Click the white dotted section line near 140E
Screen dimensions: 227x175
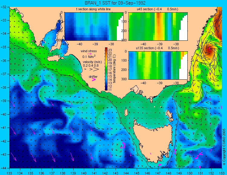82,103
